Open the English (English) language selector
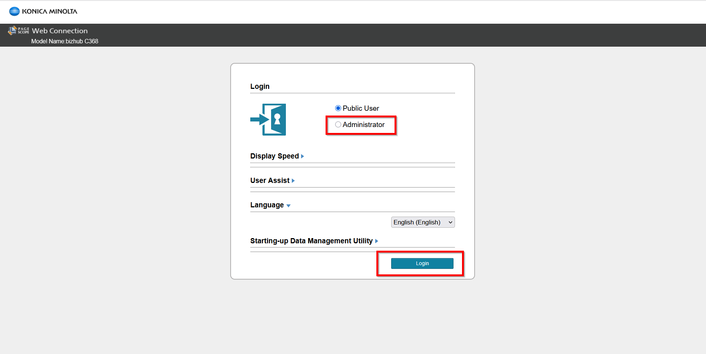The image size is (706, 354). [422, 222]
